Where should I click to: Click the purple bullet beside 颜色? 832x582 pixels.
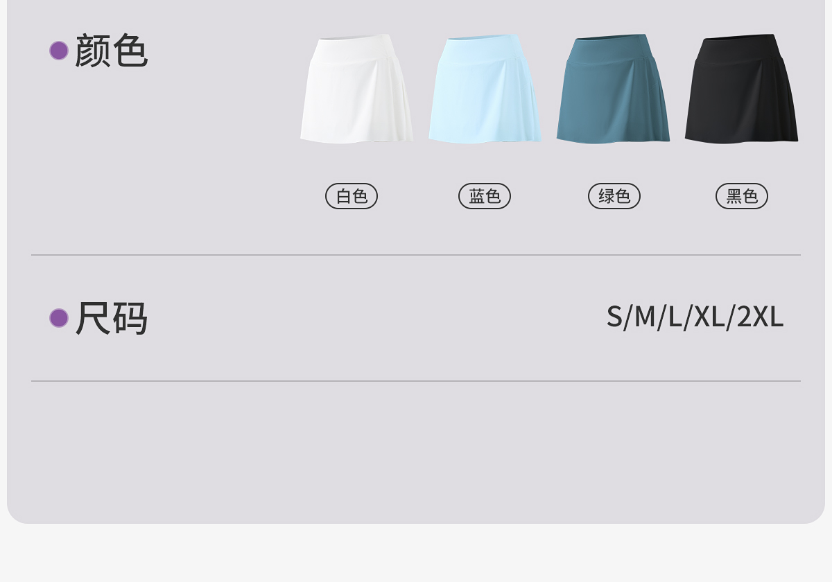[59, 51]
